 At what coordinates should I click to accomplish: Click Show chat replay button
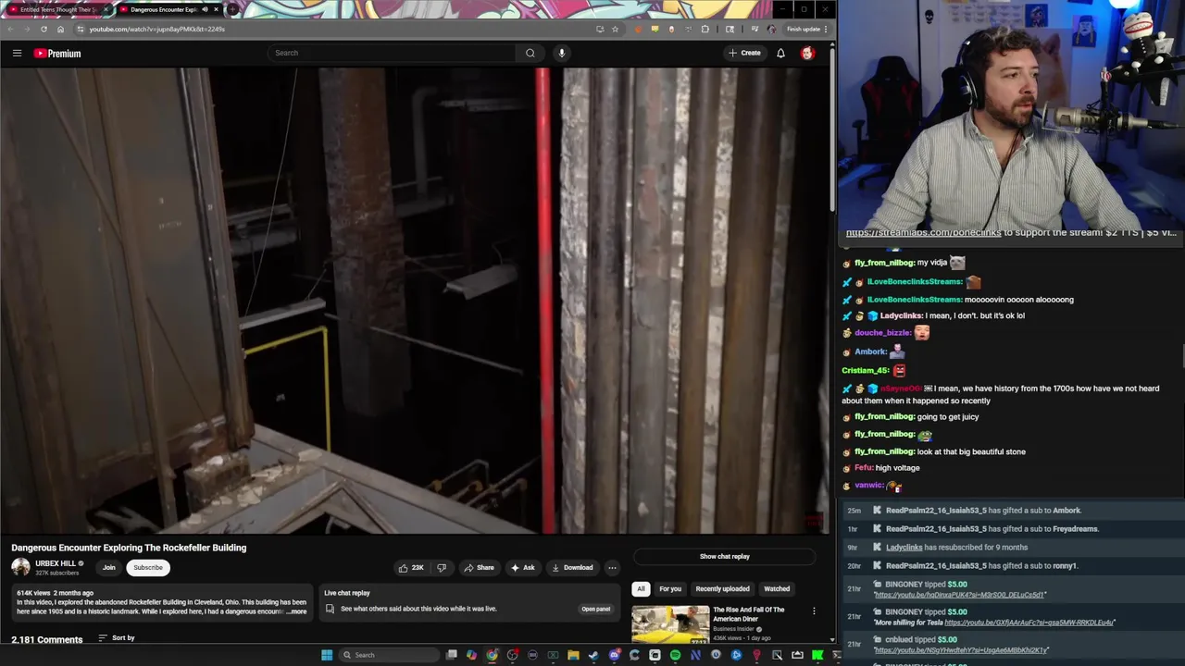[x=725, y=557]
